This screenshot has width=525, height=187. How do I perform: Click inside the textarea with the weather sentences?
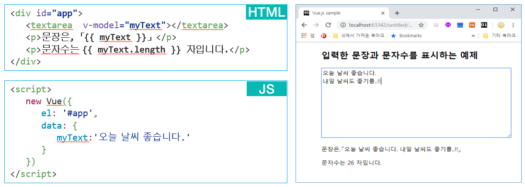[416, 103]
